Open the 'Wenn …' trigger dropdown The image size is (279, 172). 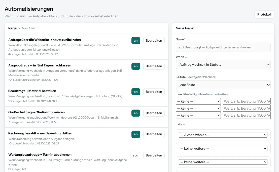click(x=223, y=64)
